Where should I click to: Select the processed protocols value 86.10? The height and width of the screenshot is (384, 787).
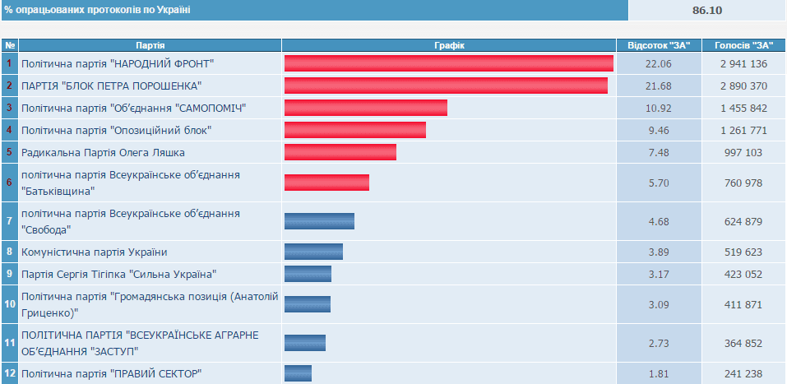[706, 10]
